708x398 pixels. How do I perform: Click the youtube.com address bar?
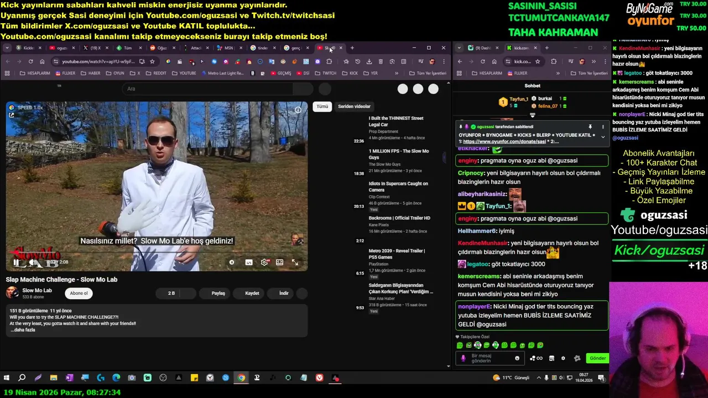[98, 61]
